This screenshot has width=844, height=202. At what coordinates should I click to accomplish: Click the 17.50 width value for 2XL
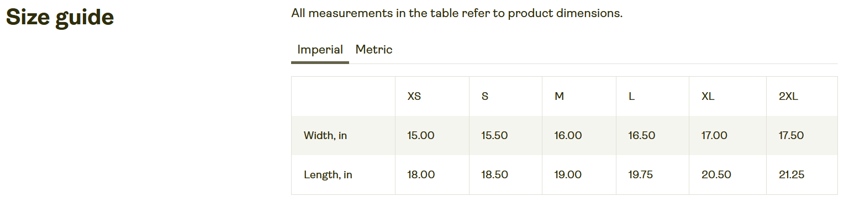pos(792,135)
